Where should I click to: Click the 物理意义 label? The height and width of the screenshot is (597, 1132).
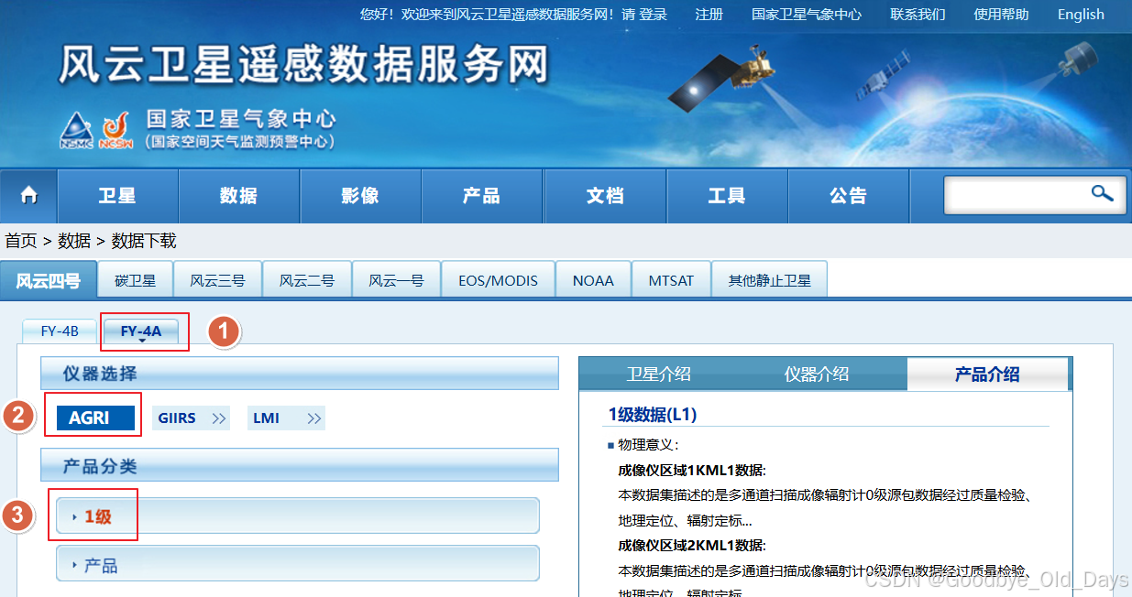pyautogui.click(x=648, y=445)
